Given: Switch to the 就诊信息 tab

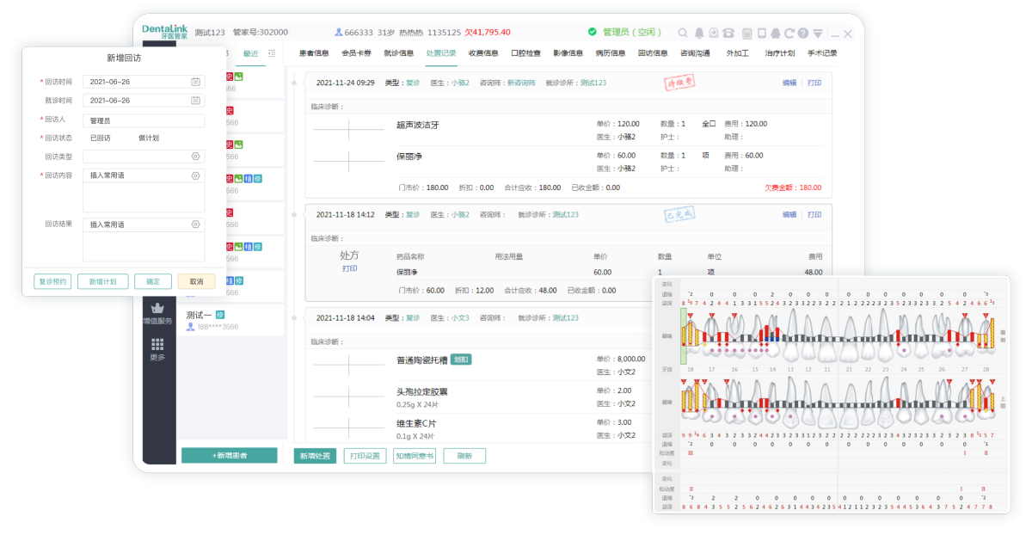Looking at the screenshot, I should coord(398,53).
